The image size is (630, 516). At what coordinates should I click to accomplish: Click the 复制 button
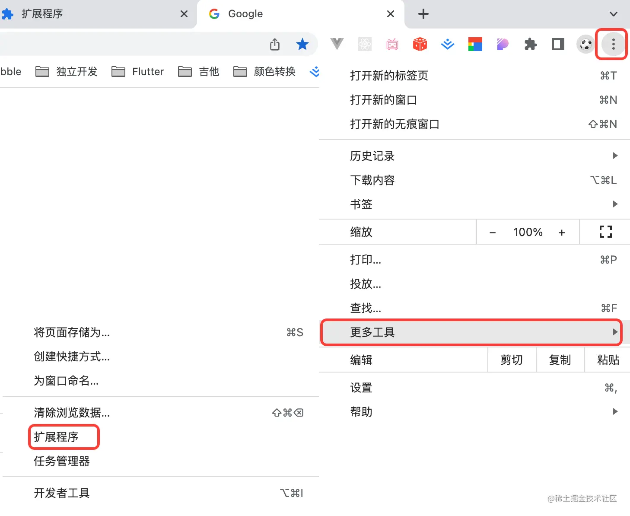pyautogui.click(x=560, y=360)
